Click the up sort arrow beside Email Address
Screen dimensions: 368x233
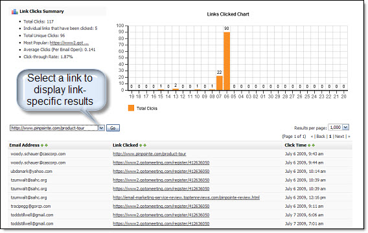point(42,146)
